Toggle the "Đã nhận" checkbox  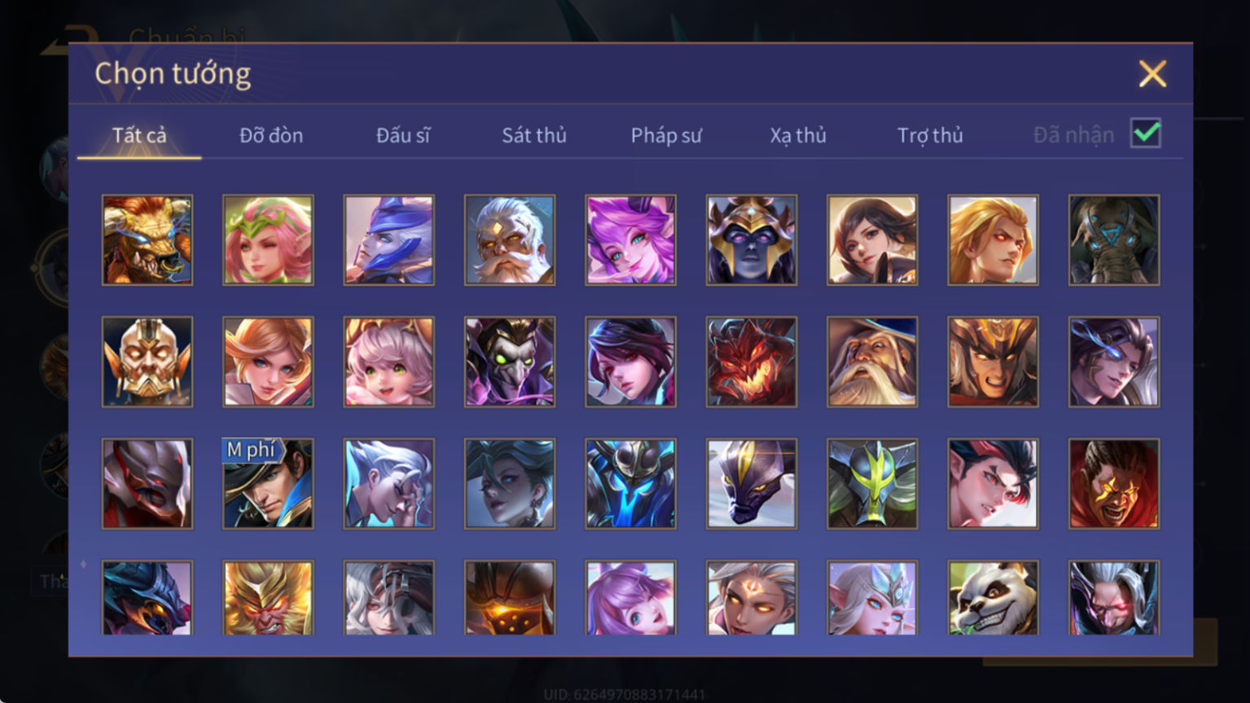(x=1146, y=133)
